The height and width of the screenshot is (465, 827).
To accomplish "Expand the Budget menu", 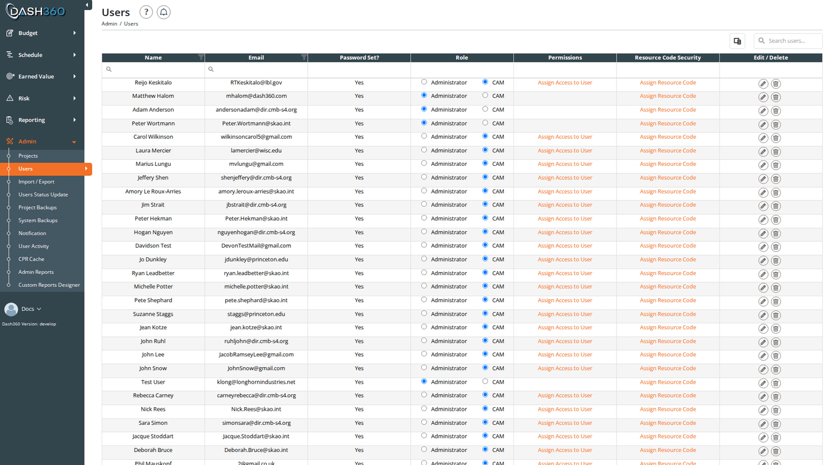I will click(x=41, y=33).
